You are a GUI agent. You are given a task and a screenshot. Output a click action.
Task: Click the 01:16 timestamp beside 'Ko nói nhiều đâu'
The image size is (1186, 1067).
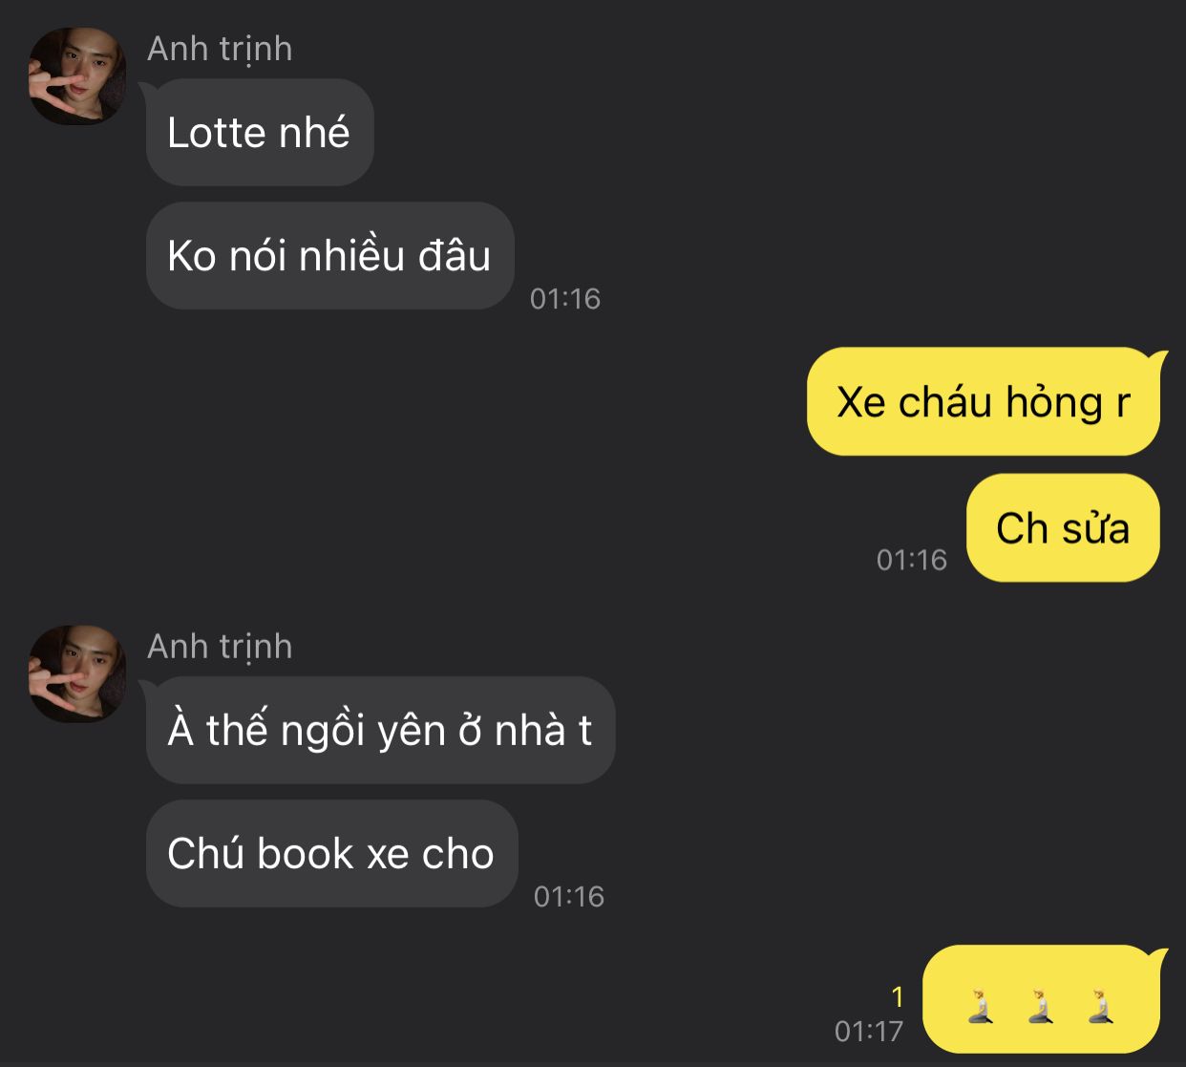[x=565, y=299]
